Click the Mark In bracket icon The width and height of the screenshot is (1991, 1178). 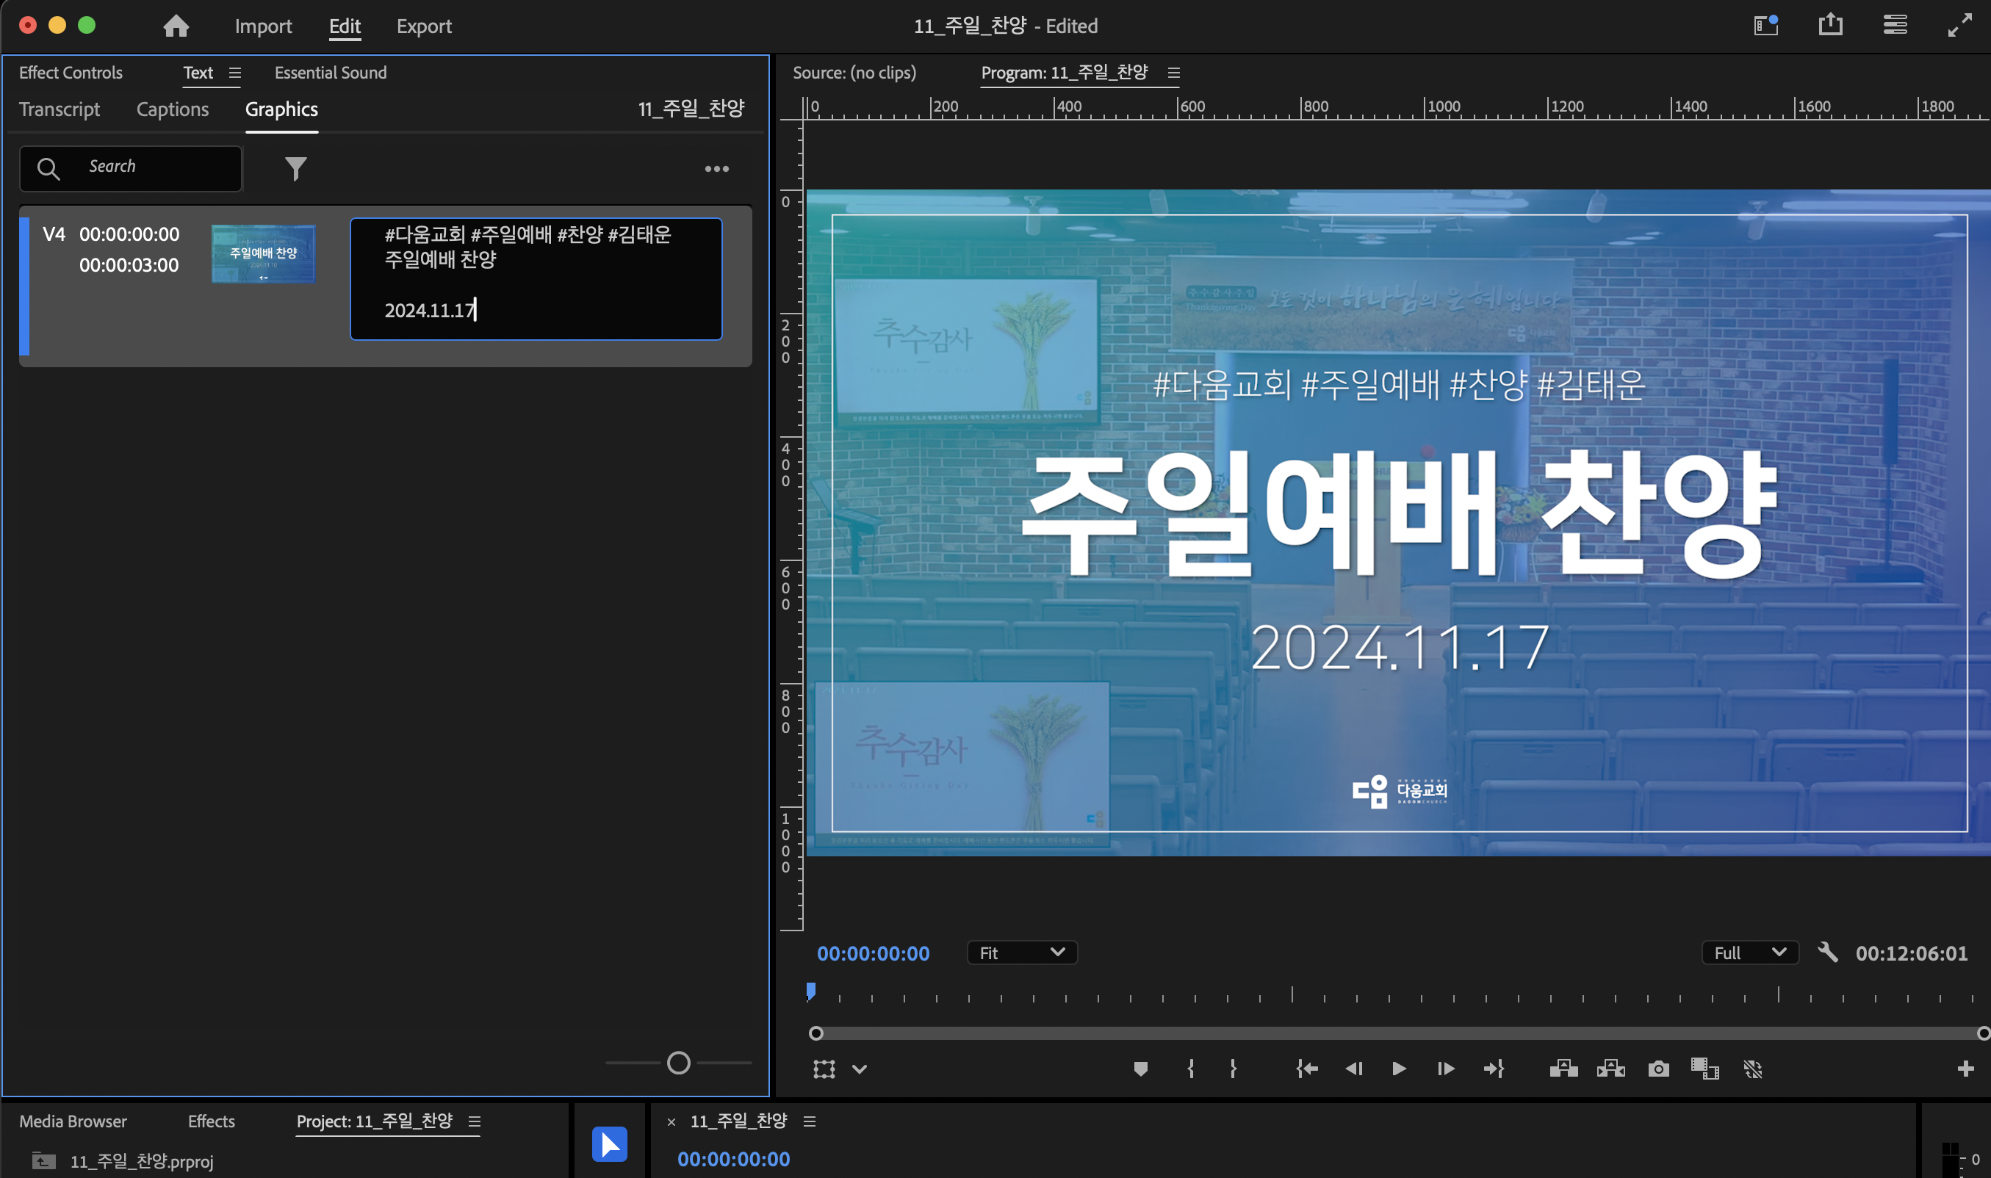1190,1069
